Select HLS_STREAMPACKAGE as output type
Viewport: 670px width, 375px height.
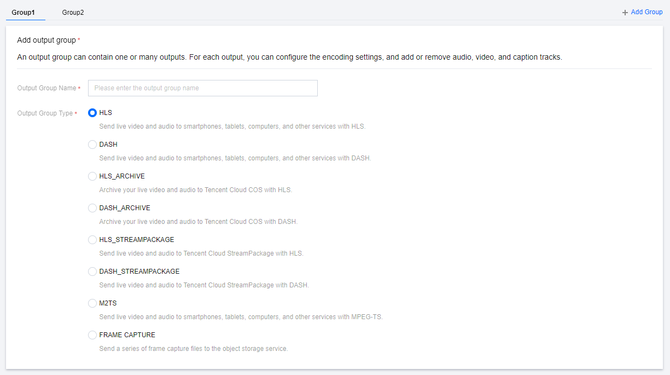(x=92, y=240)
